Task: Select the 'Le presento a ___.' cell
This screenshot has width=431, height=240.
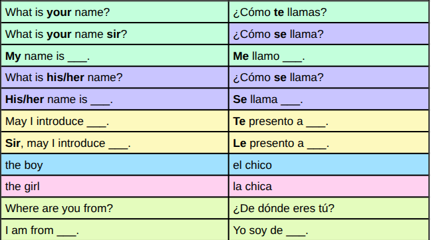Action: pos(329,143)
